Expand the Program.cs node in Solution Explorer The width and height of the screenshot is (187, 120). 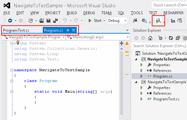(142, 76)
